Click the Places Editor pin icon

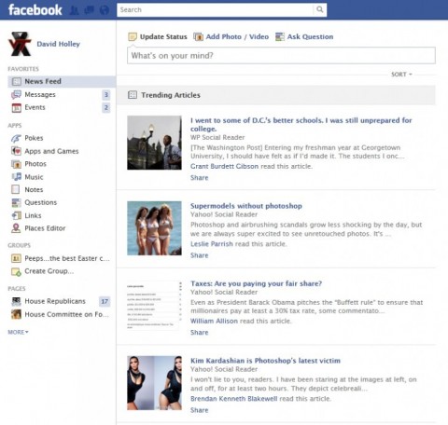(x=16, y=228)
